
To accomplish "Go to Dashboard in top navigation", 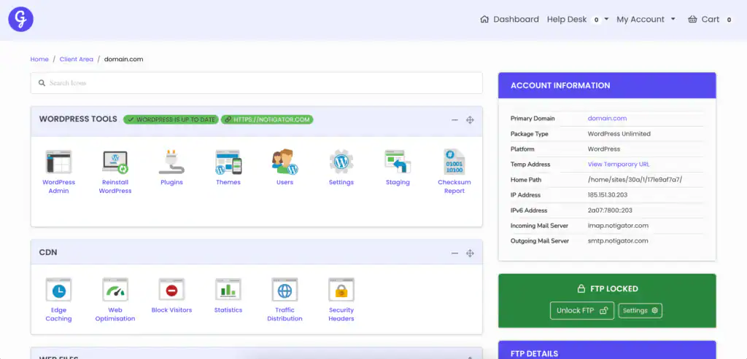I will point(509,20).
